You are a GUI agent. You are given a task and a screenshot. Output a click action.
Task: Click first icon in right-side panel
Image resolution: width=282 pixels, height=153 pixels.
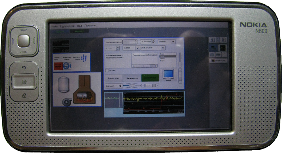[x=212, y=40]
